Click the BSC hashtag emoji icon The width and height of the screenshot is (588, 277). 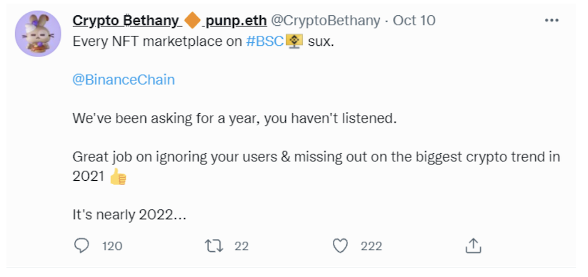point(295,42)
